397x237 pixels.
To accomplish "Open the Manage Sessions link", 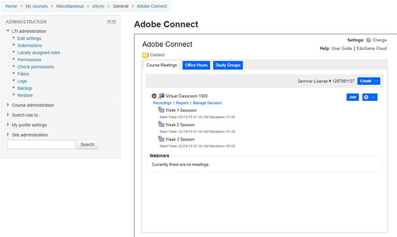I will [x=208, y=103].
